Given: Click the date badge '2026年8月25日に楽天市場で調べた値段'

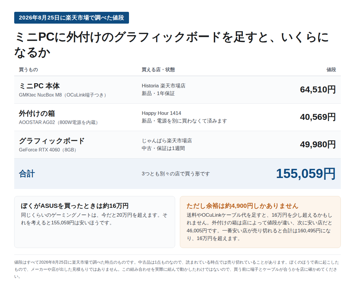Looking at the screenshot, I should pos(72,18).
